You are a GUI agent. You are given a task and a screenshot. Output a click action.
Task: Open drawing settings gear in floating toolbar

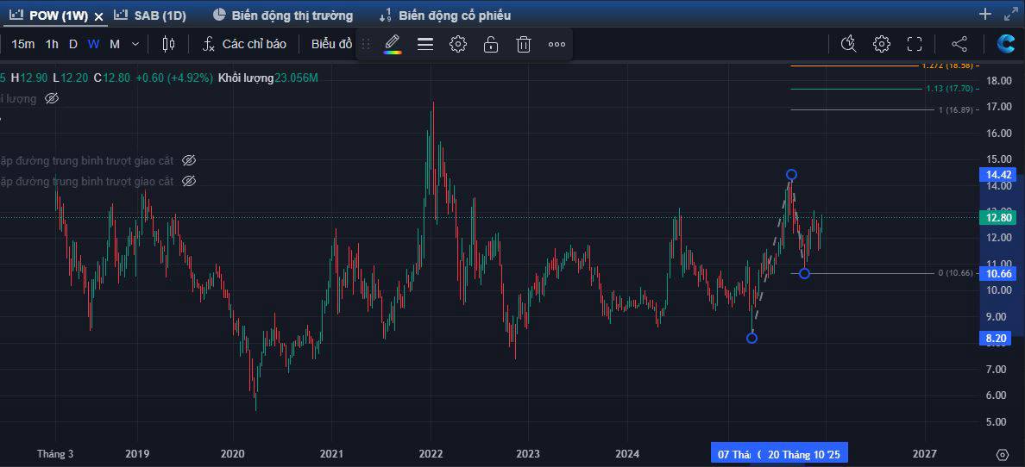point(458,44)
